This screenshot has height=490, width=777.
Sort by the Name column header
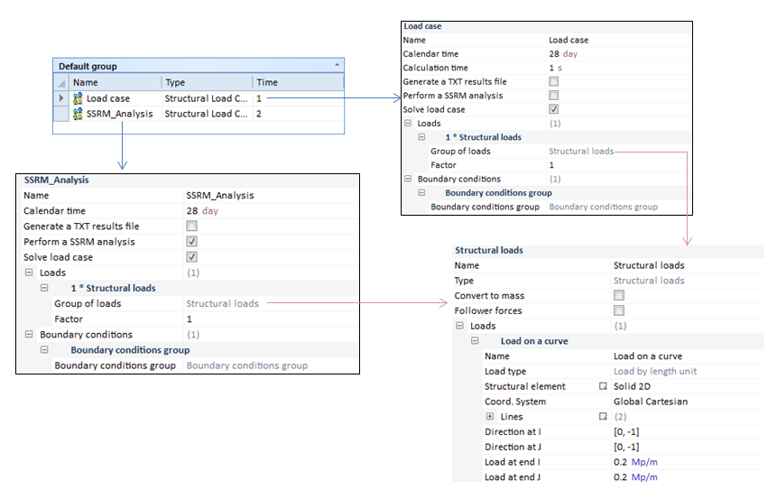pos(114,82)
